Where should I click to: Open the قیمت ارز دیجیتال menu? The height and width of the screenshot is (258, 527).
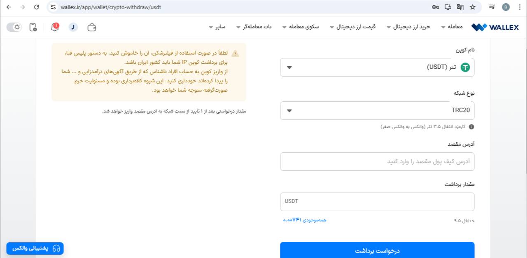[353, 27]
